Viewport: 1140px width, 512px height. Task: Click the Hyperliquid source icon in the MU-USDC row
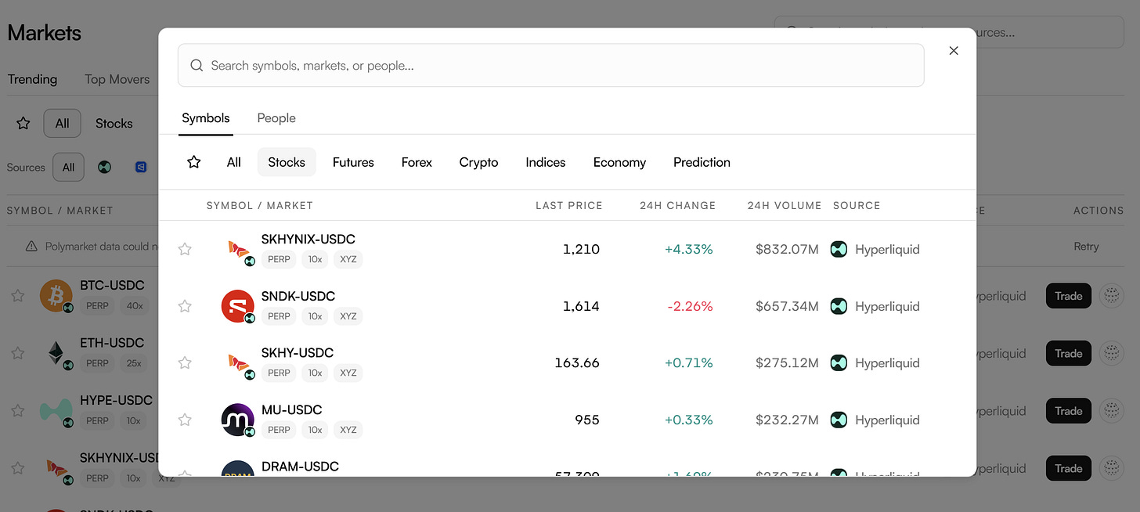[839, 420]
